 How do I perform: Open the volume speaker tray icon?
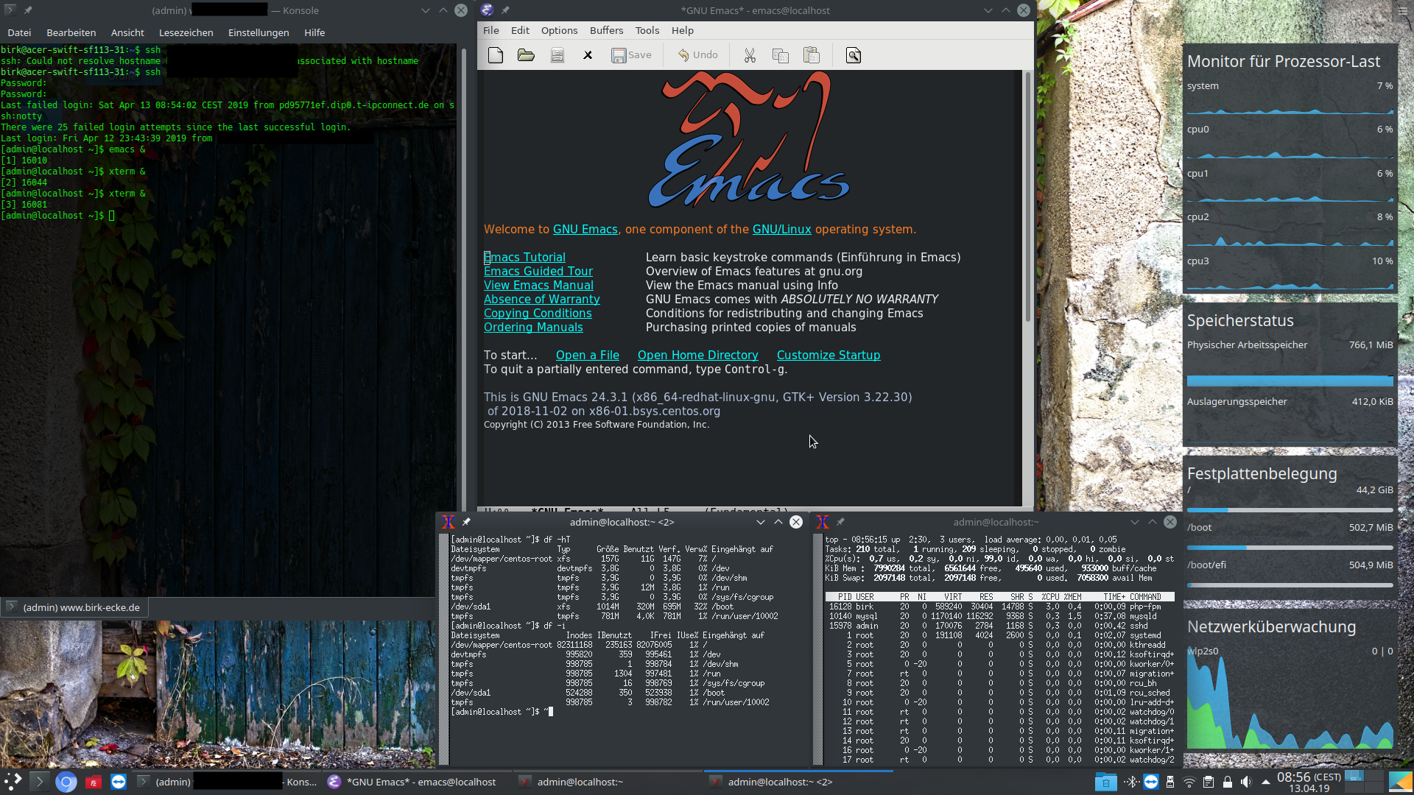[x=1246, y=782]
